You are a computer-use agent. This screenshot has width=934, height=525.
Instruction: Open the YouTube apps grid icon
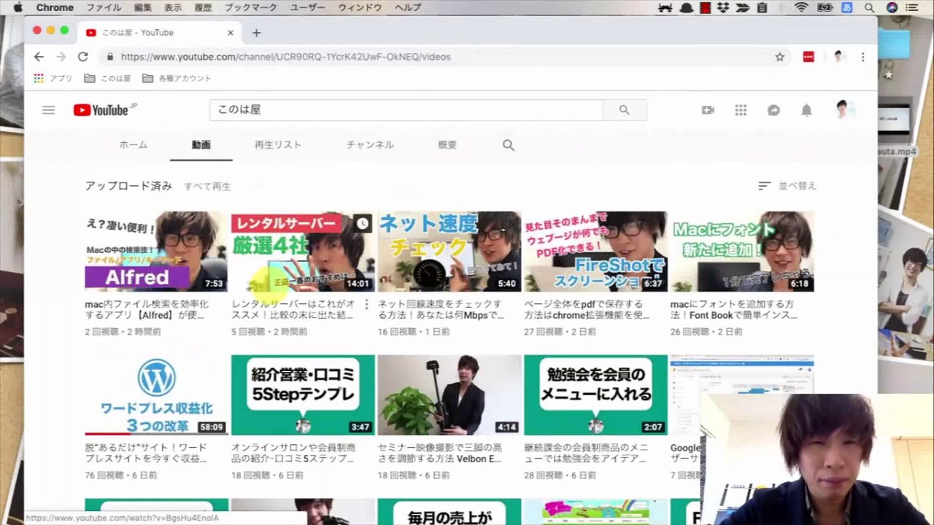tap(741, 110)
